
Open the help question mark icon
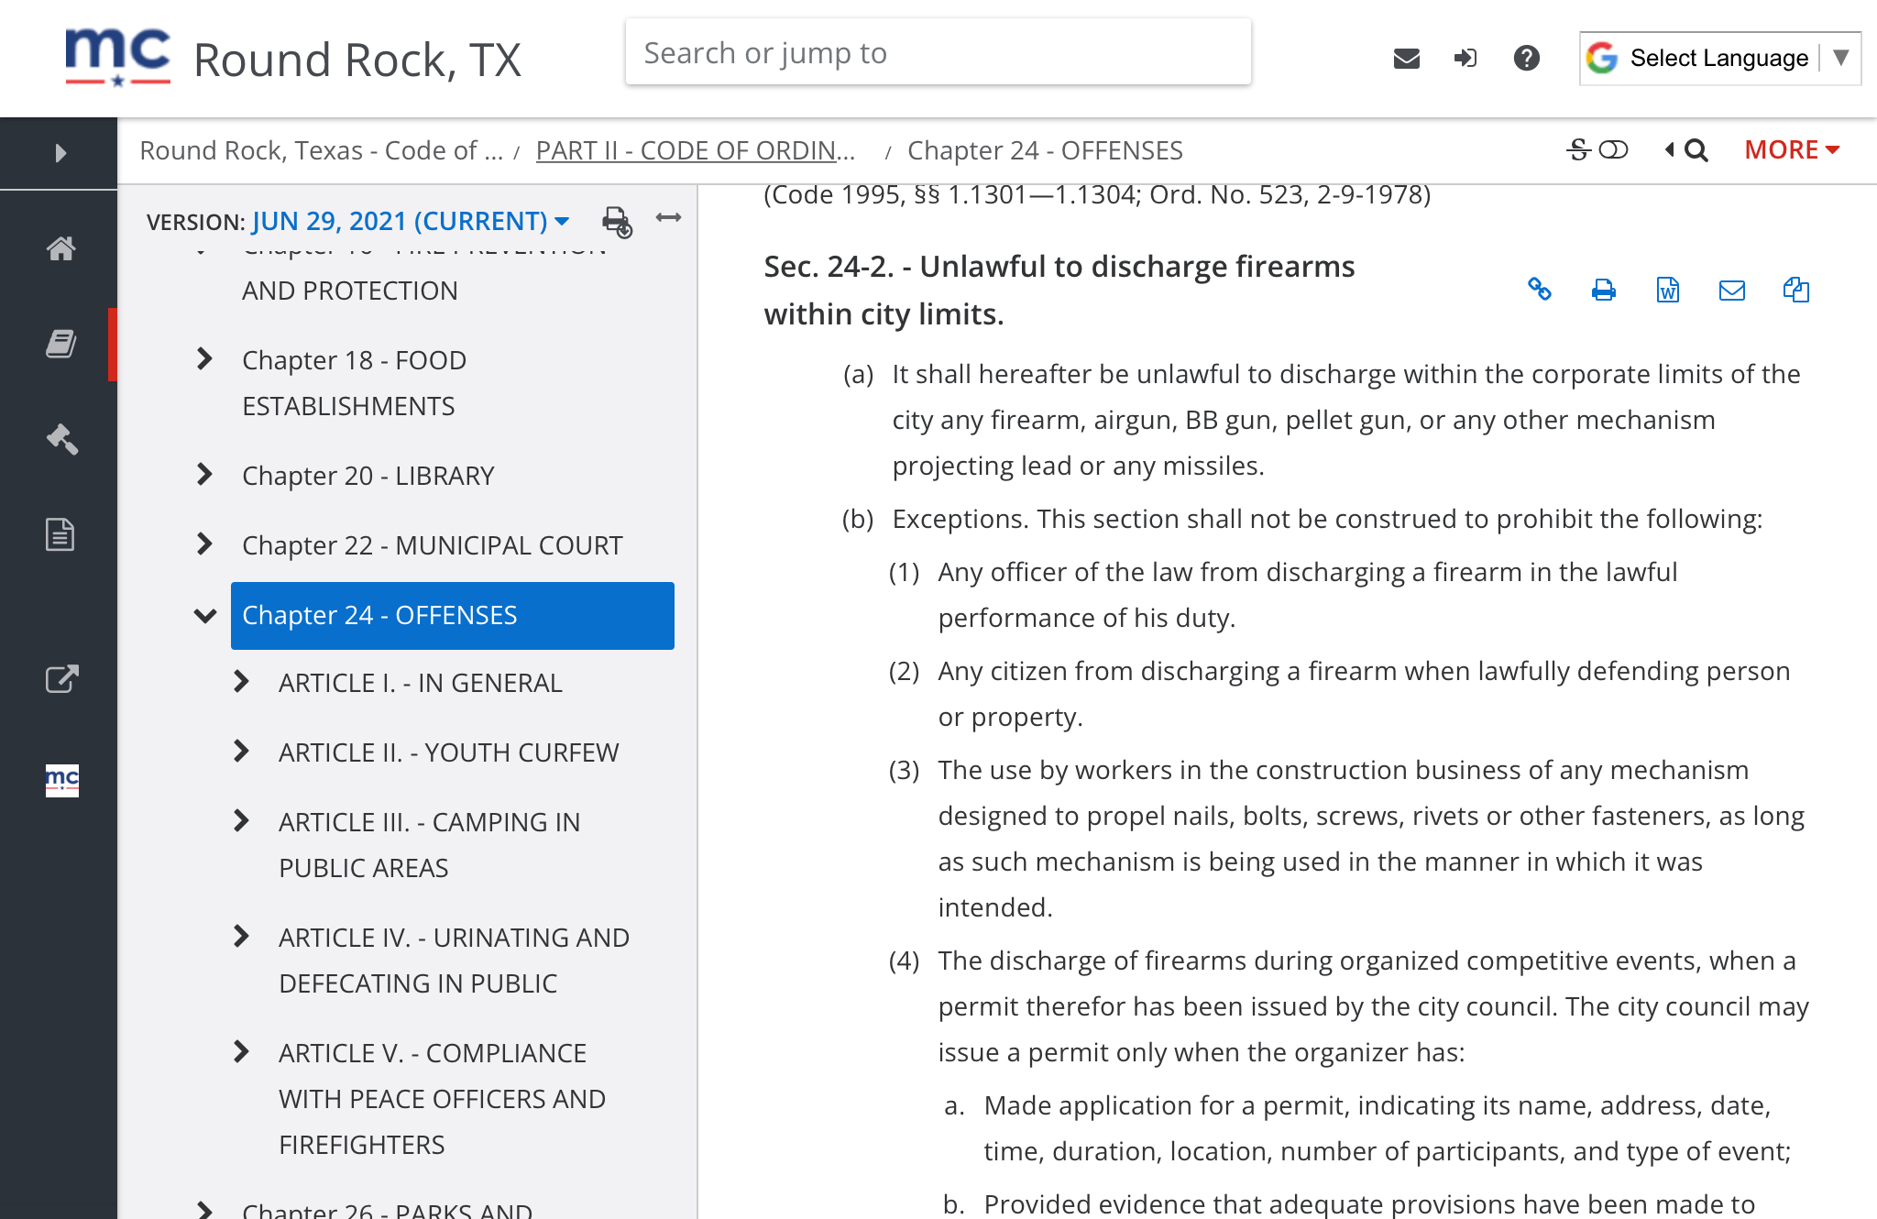point(1526,59)
